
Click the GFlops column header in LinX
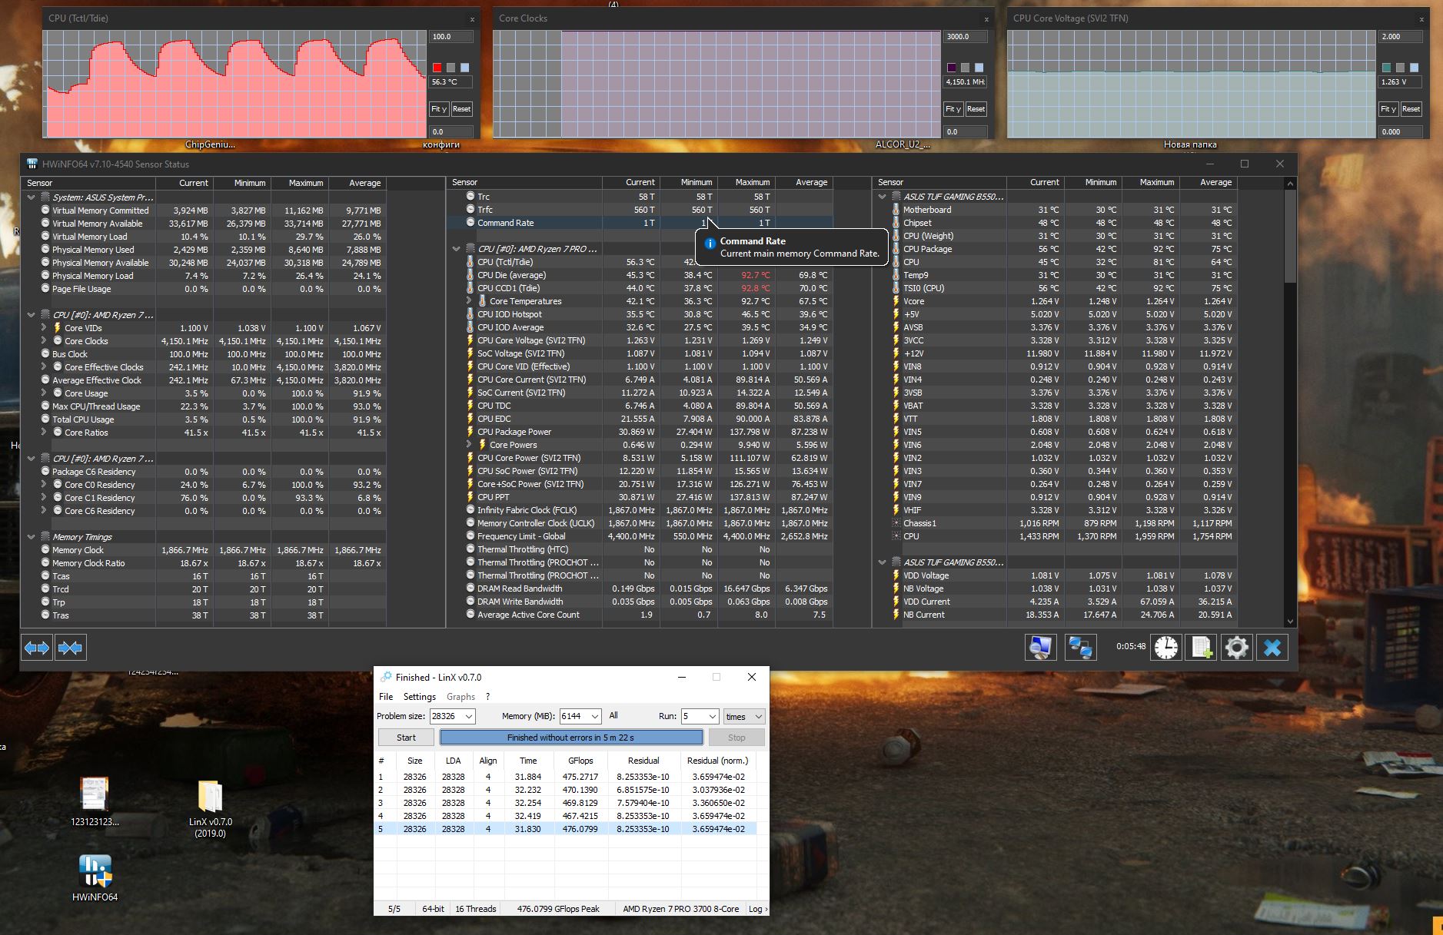(x=580, y=761)
